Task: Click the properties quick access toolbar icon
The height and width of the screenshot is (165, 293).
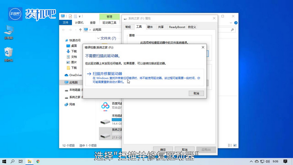Action: (x=70, y=16)
